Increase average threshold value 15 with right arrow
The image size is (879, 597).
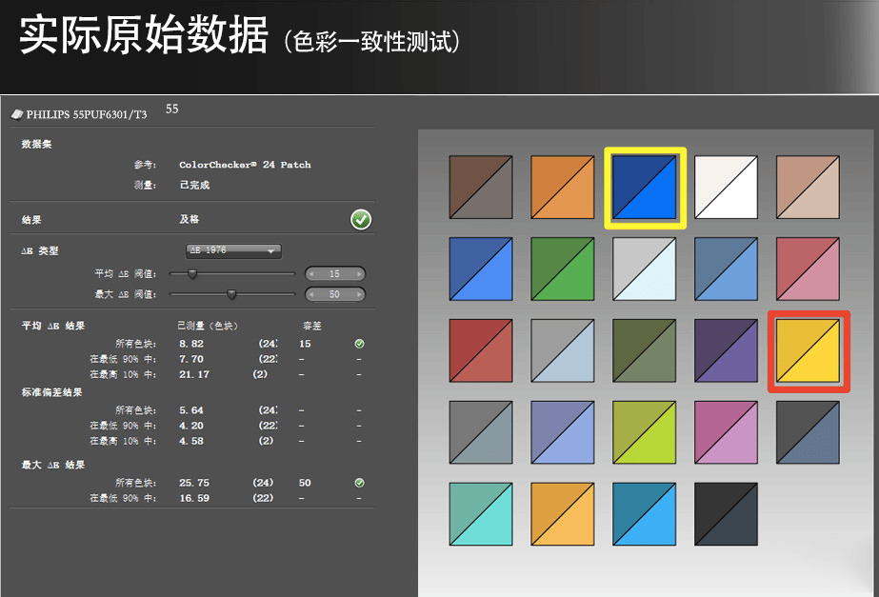click(x=359, y=274)
